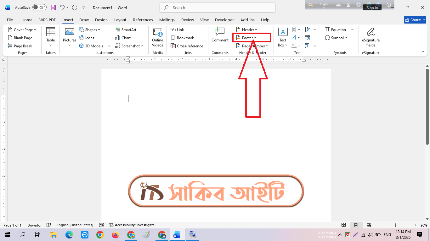Viewport: 430px width, 241px height.
Task: Click the Save icon in title bar
Action: (x=53, y=8)
